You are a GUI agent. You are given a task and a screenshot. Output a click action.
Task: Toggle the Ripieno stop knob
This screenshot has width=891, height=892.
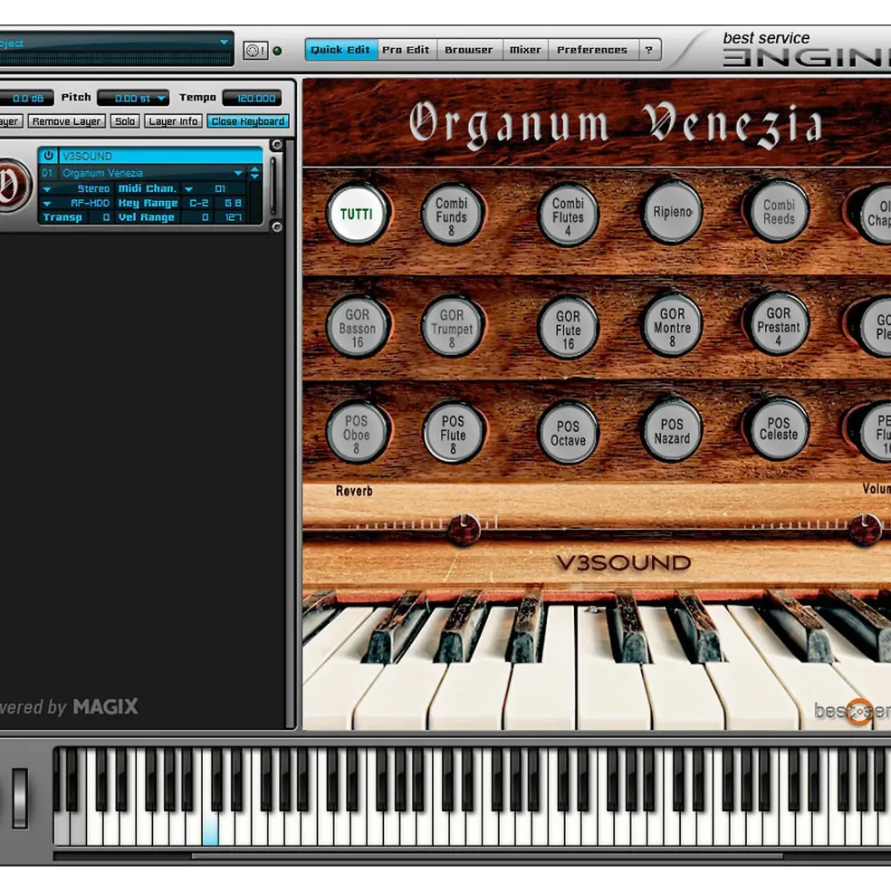[x=672, y=212]
